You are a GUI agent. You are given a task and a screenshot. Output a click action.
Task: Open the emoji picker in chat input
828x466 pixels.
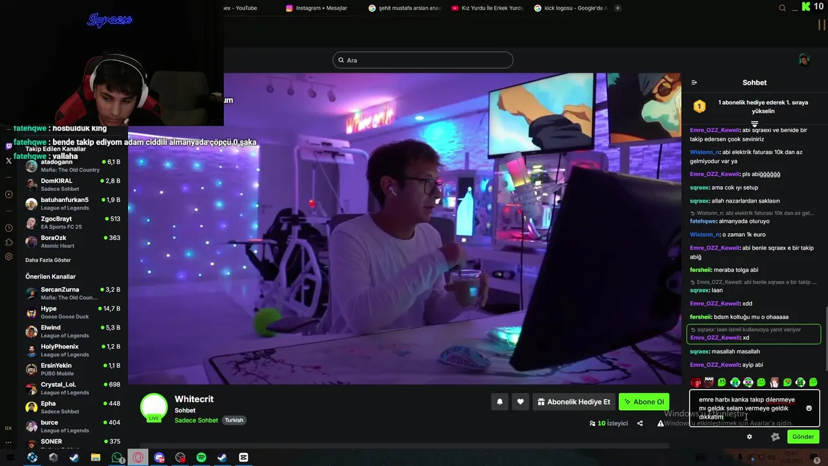(809, 408)
